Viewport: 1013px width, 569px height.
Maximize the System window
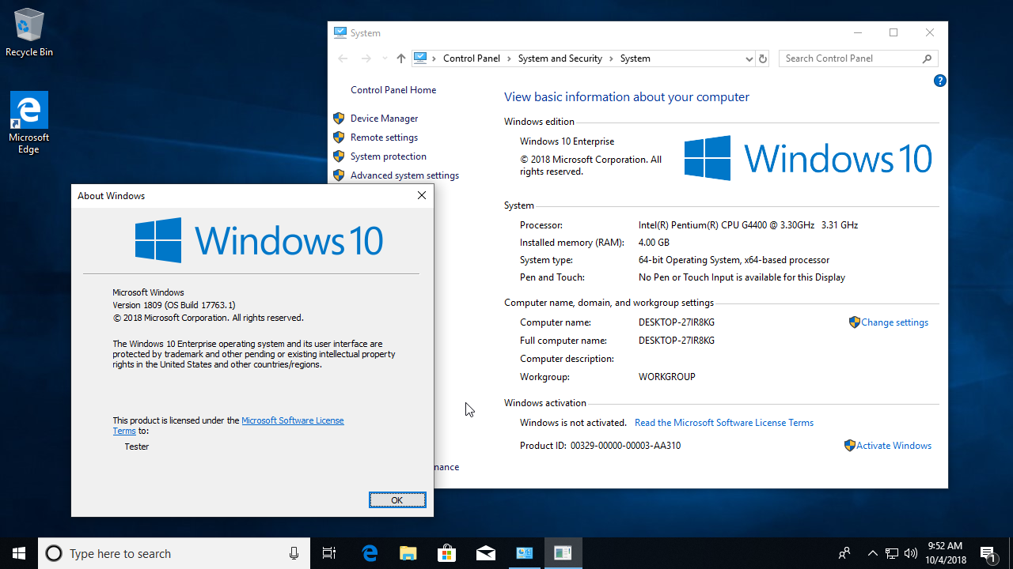893,32
